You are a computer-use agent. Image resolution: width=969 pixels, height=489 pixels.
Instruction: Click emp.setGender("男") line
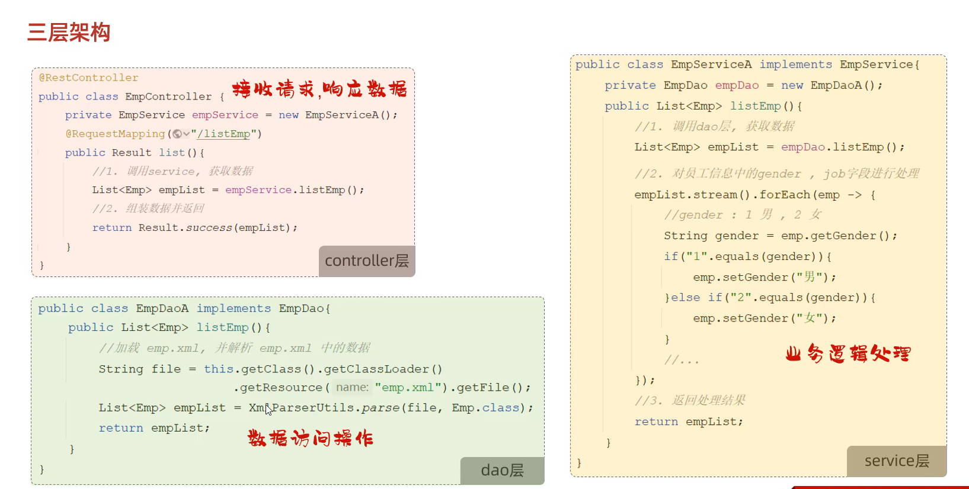764,277
